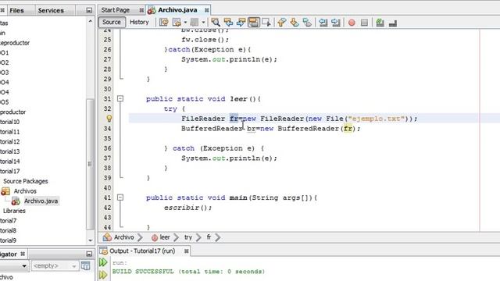Close the Start Page tab
This screenshot has width=500, height=281.
[x=141, y=10]
